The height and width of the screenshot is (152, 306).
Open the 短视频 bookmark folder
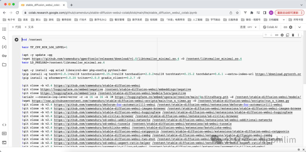(151, 20)
